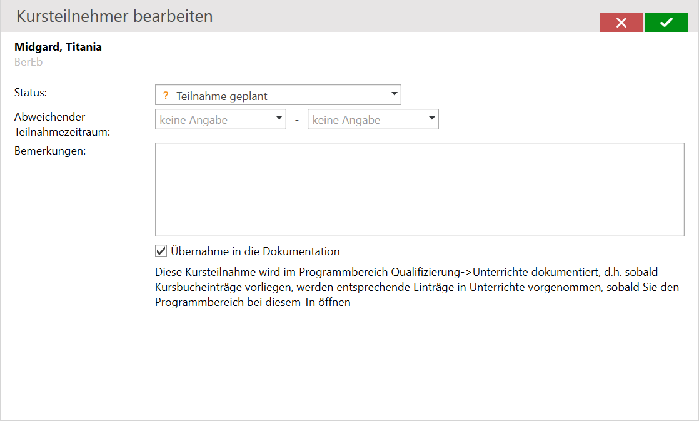
Task: Open the start date 'keine Angabe' field
Action: click(213, 119)
